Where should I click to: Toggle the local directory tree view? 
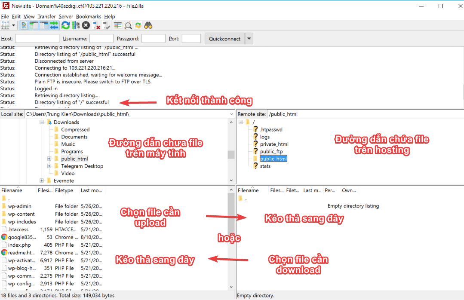(34, 25)
